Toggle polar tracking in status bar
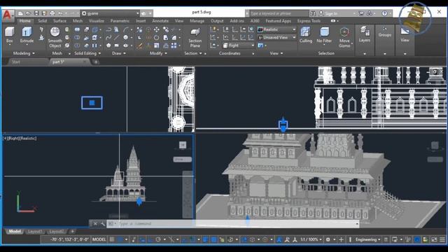 (x=158, y=239)
